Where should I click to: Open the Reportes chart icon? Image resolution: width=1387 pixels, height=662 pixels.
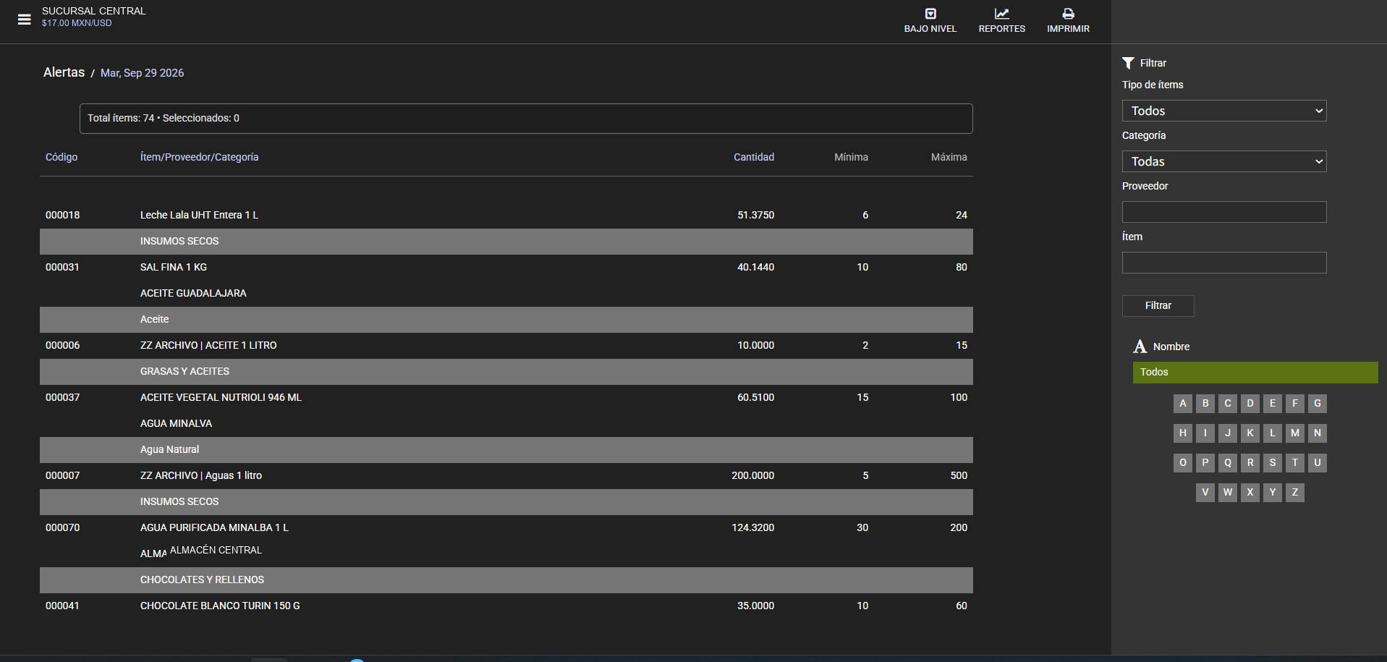[1002, 14]
